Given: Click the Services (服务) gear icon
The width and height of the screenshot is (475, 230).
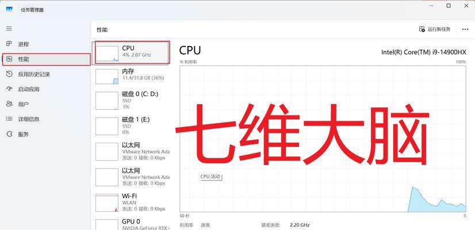Looking at the screenshot, I should (9, 134).
